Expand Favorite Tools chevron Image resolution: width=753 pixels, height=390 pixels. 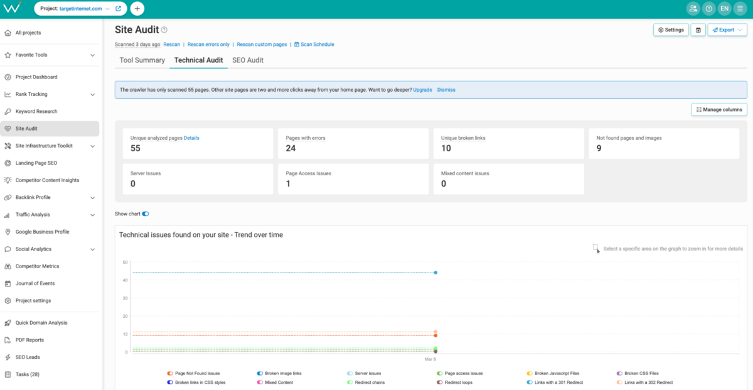[92, 55]
